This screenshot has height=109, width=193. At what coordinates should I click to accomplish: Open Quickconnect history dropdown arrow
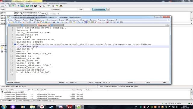coord(108,9)
